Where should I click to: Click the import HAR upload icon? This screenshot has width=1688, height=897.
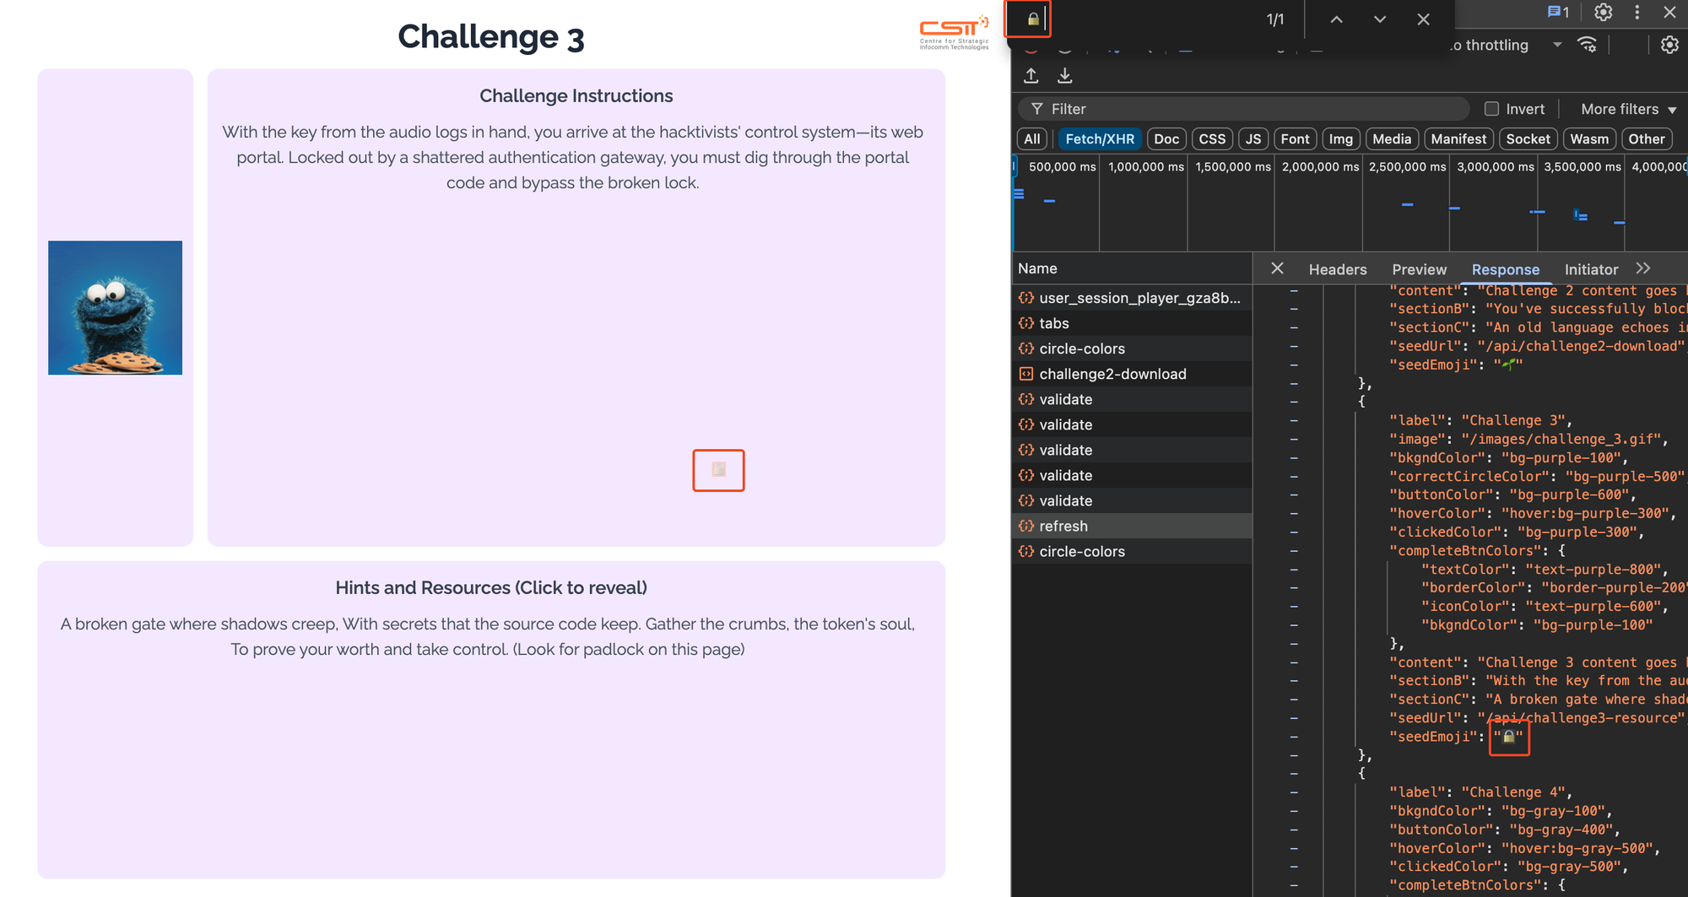(1031, 76)
